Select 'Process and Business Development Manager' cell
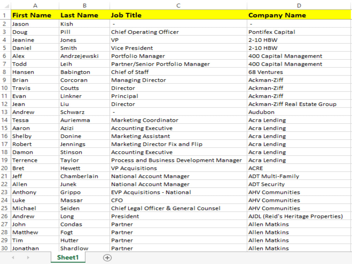Viewport: 352px width, 264px height. pyautogui.click(x=178, y=160)
